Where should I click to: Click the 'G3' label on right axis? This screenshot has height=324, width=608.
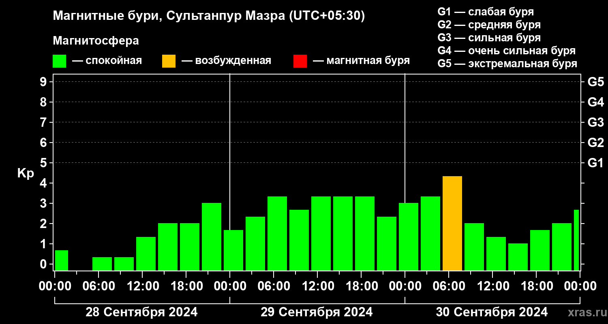[x=595, y=122]
